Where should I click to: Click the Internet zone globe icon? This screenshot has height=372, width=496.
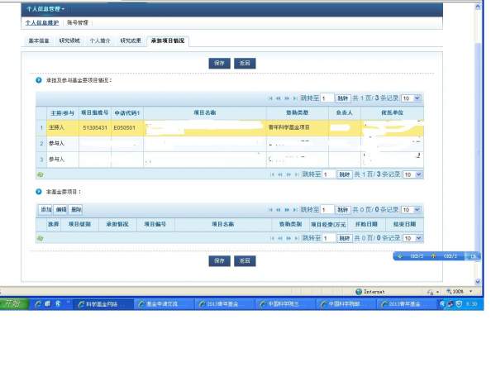click(x=359, y=292)
